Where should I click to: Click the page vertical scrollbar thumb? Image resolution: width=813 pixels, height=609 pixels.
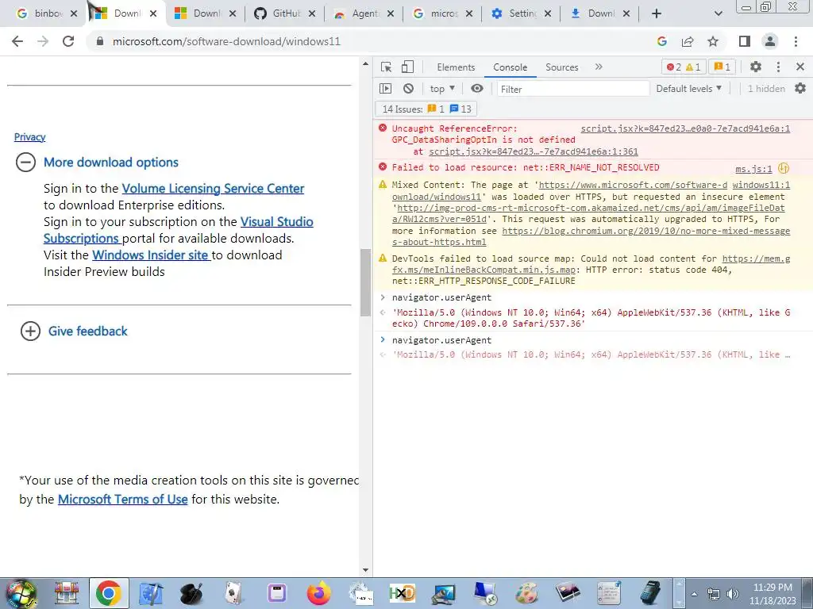[x=365, y=282]
